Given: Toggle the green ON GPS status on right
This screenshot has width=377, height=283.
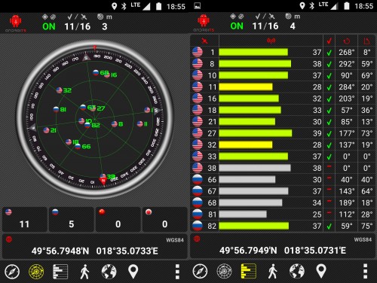Looking at the screenshot, I should [x=237, y=26].
